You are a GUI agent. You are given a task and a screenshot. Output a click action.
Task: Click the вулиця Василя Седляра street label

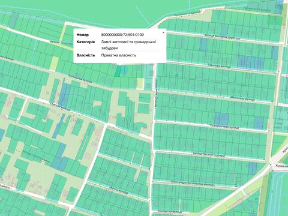pos(209,155)
